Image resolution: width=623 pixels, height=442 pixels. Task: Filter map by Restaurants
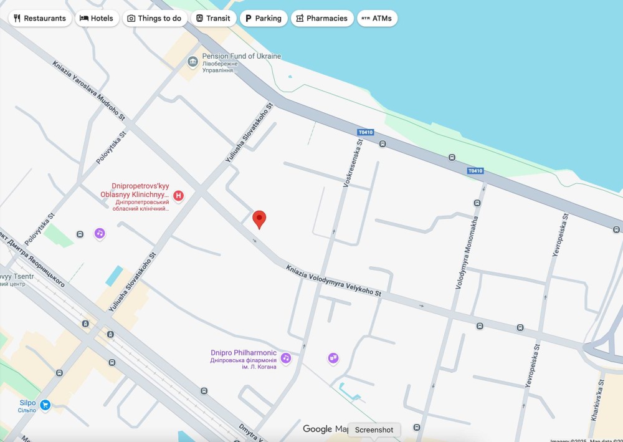[40, 18]
